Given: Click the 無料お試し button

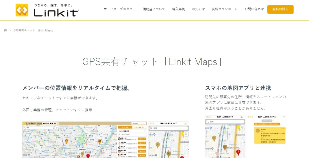Looking at the screenshot, I should (280, 9).
